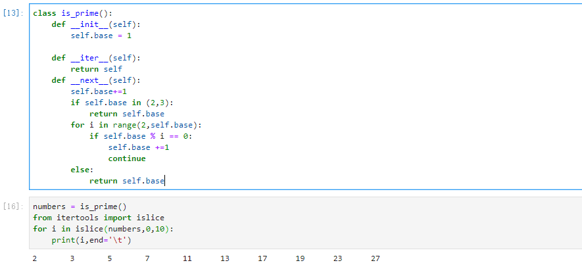Click output value 5
Image resolution: width=582 pixels, height=265 pixels.
[110, 258]
